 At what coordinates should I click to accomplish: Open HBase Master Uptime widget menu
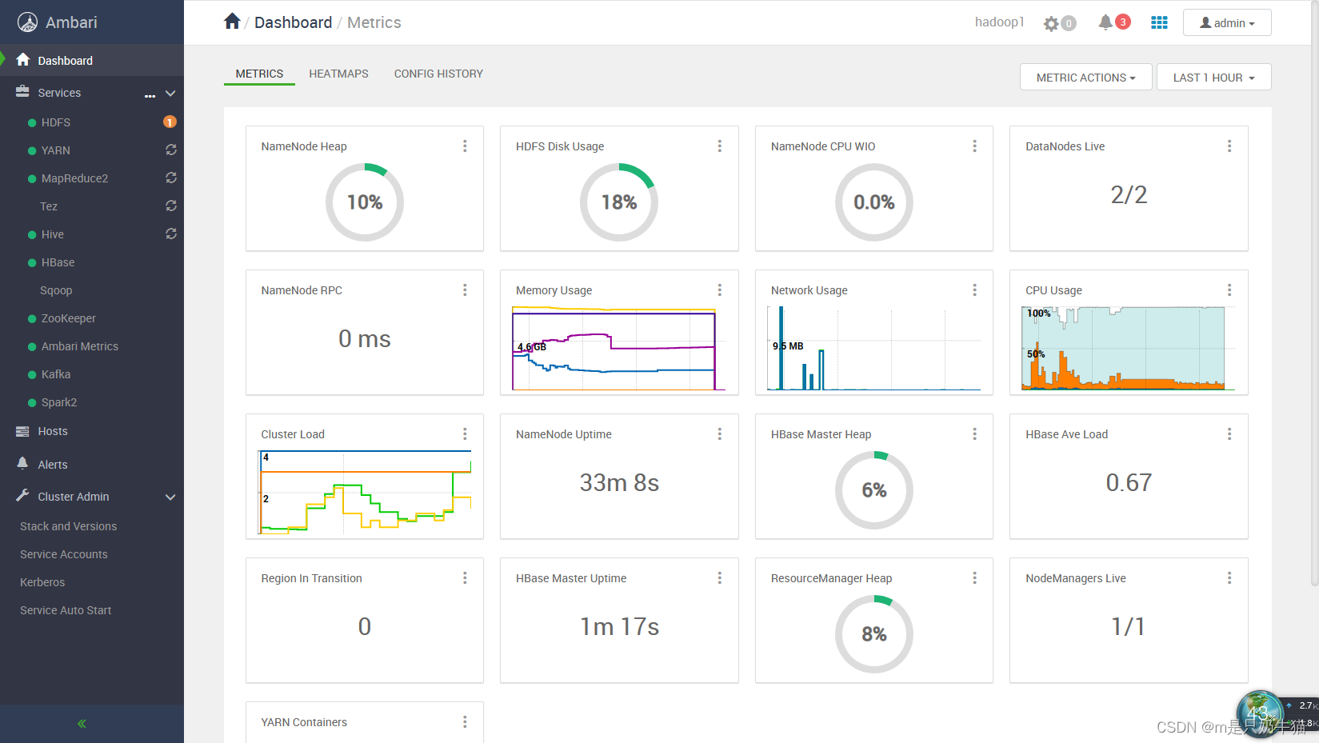(x=720, y=577)
